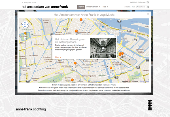The height and width of the screenshot is (117, 170).
Task: Click the 'Centrale Markt' map label
Action: pyautogui.click(x=46, y=22)
